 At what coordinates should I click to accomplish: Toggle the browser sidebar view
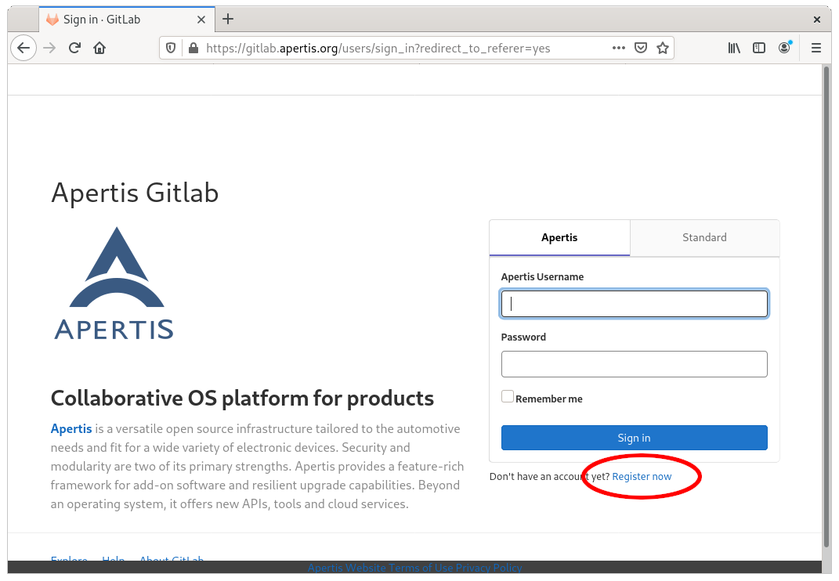759,48
